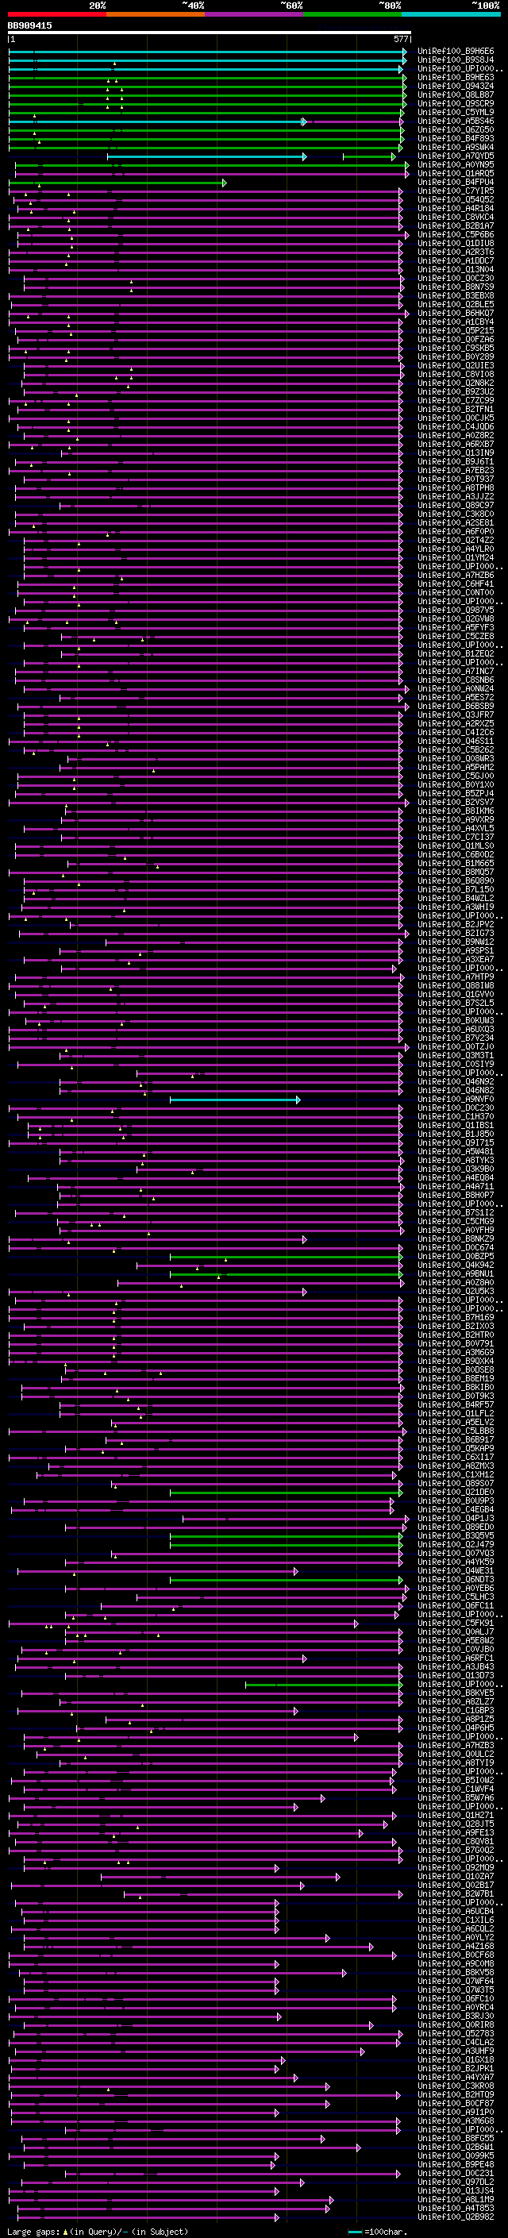Select the UniRef100_A9NVF0 label

456,1099
